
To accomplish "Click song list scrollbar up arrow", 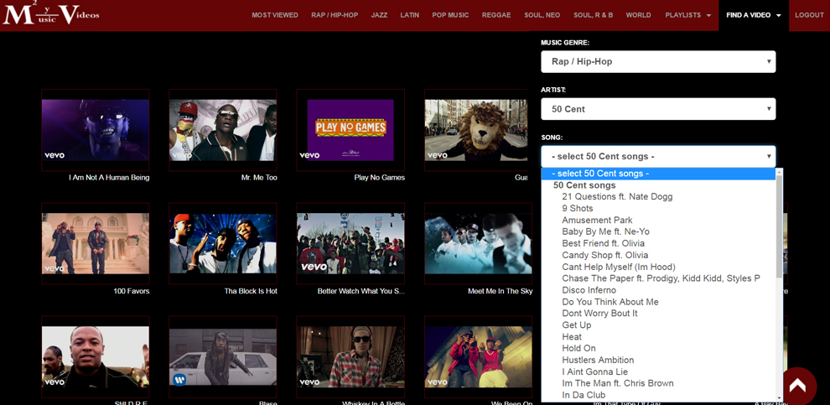I will click(x=779, y=172).
